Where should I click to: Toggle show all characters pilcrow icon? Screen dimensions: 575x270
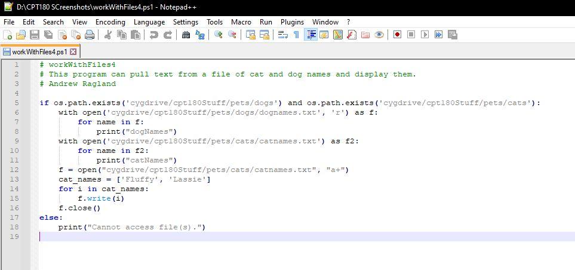pyautogui.click(x=296, y=35)
